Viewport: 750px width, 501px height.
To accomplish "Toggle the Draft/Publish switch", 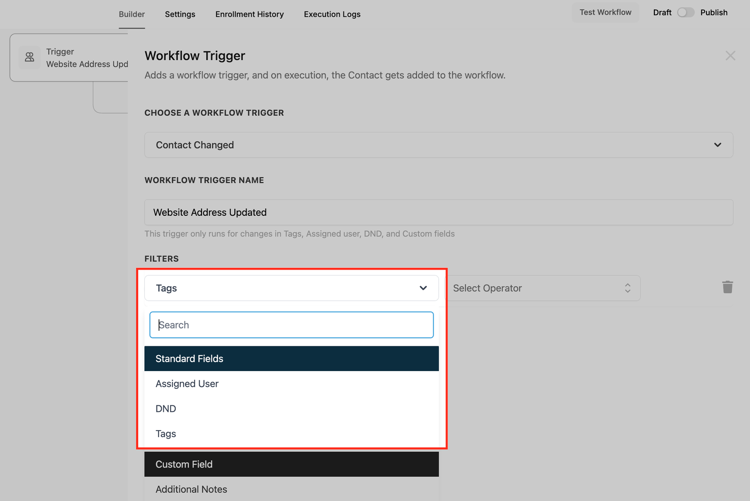I will click(685, 13).
